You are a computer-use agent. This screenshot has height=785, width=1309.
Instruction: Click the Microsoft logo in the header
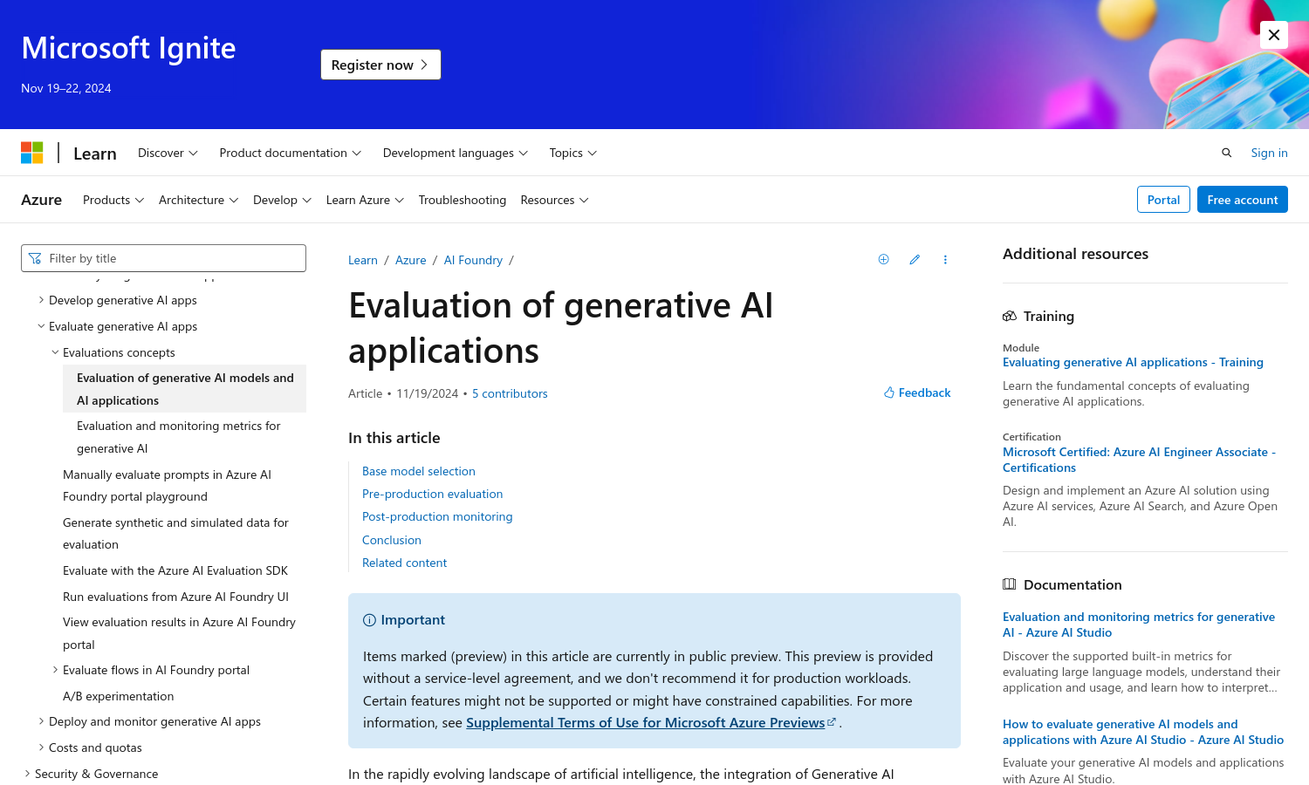32,152
